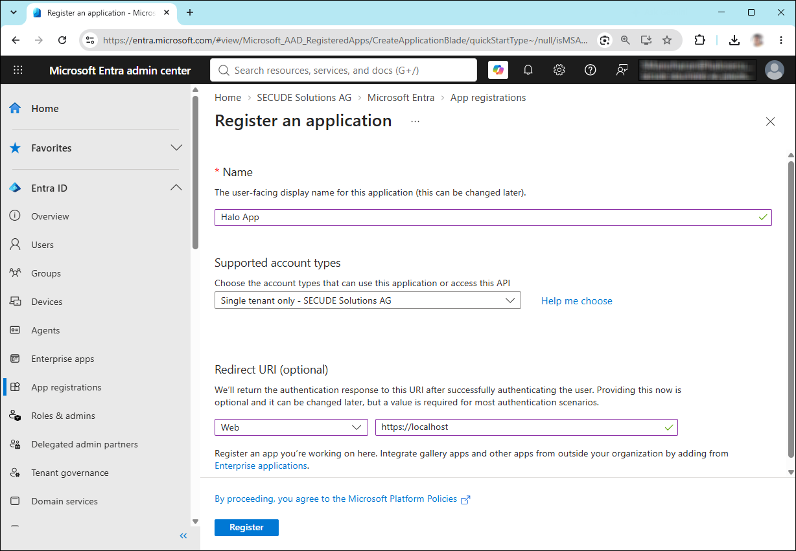
Task: Collapse the sidebar with double chevron
Action: click(x=183, y=535)
